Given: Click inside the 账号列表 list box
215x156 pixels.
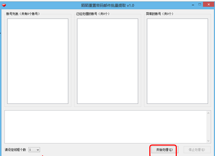Looking at the screenshot, I should tap(38, 61).
